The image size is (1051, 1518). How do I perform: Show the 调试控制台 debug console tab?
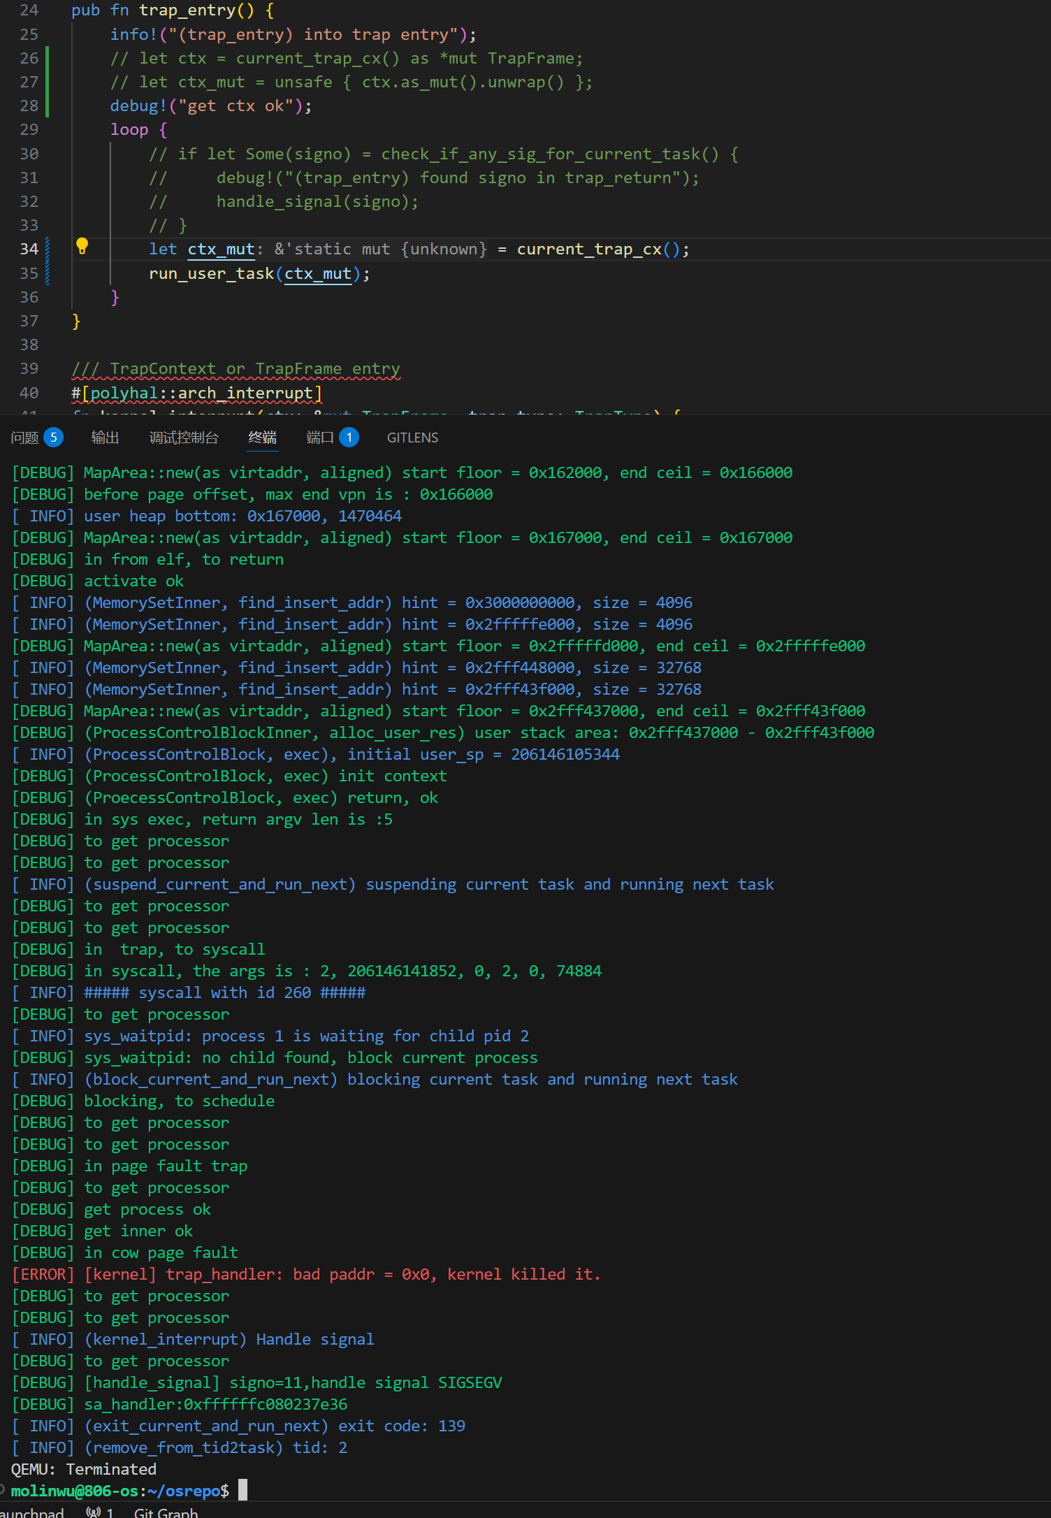click(184, 438)
